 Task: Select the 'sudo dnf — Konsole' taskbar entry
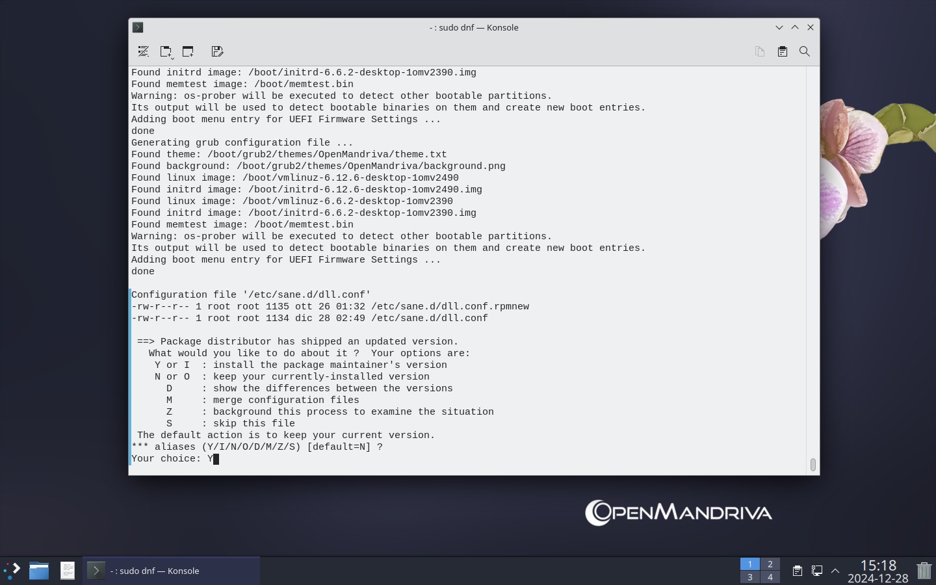click(172, 571)
